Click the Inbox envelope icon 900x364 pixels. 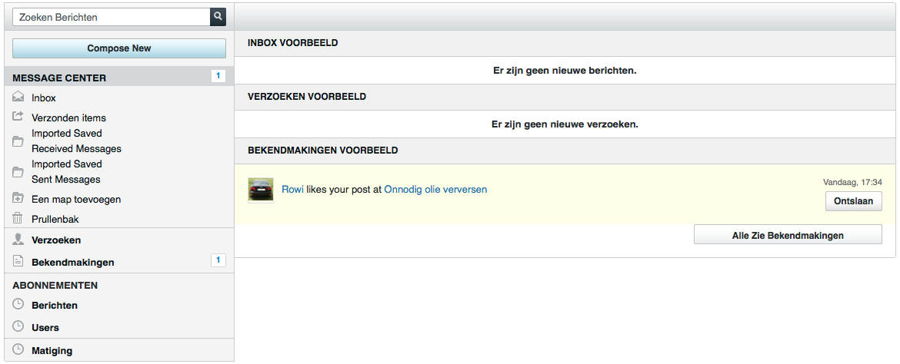[18, 98]
